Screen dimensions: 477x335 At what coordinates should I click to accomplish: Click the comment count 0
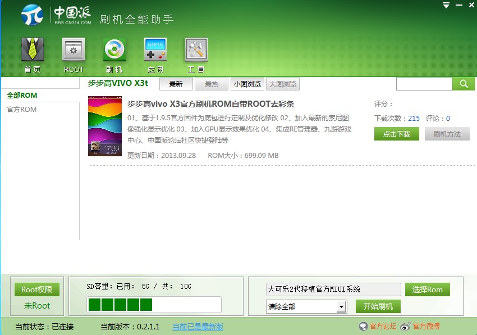pyautogui.click(x=448, y=118)
